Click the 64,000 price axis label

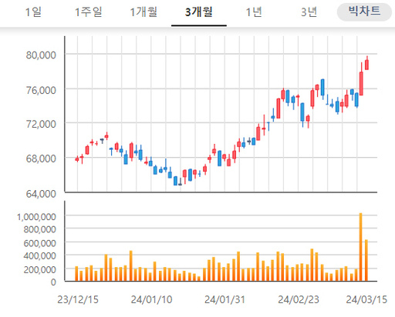click(x=41, y=194)
